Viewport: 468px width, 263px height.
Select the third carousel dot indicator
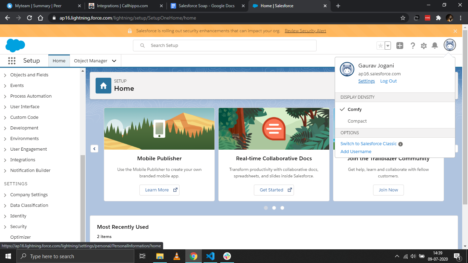[x=282, y=208]
